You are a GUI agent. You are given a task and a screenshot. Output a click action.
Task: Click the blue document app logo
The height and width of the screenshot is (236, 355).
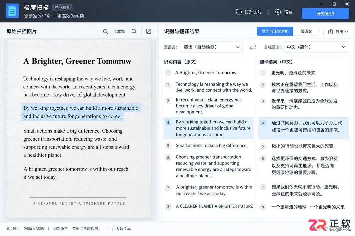(x=12, y=11)
